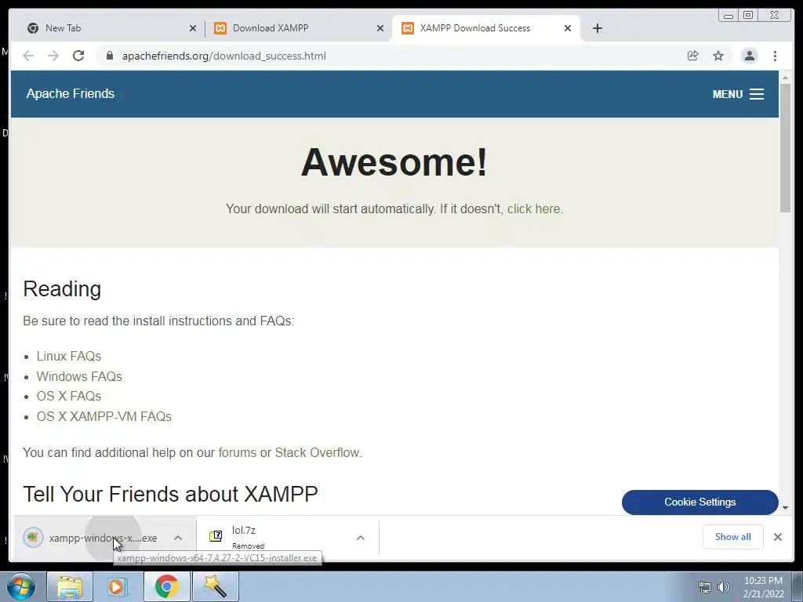Click the network tray icon
The width and height of the screenshot is (803, 602).
[705, 587]
